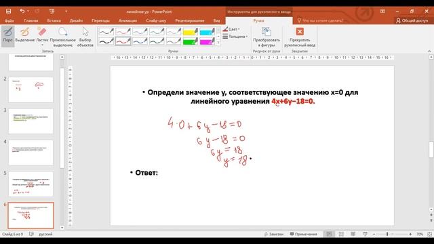Open the Ручки ink tools tab
Image resolution: width=434 pixels, height=244 pixels.
[258, 21]
